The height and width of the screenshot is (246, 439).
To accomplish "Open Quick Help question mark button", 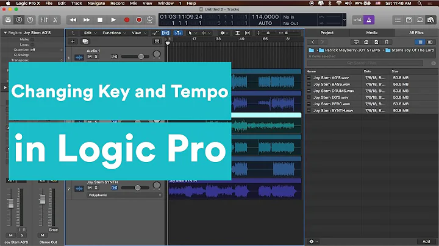I will point(30,20).
